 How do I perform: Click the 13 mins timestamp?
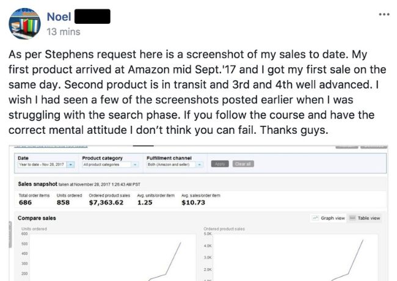(x=64, y=32)
